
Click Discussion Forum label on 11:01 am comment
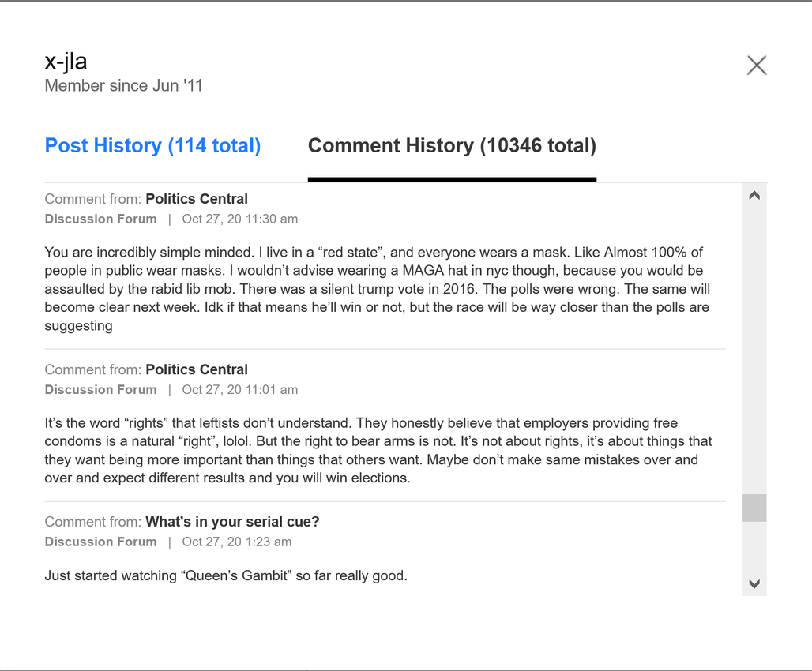(100, 390)
